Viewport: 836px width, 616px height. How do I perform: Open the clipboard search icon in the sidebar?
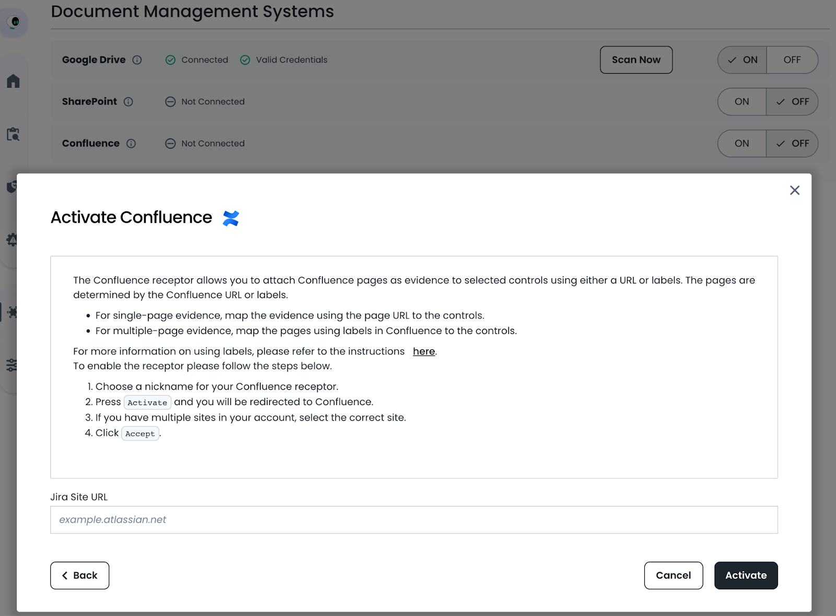click(x=13, y=134)
